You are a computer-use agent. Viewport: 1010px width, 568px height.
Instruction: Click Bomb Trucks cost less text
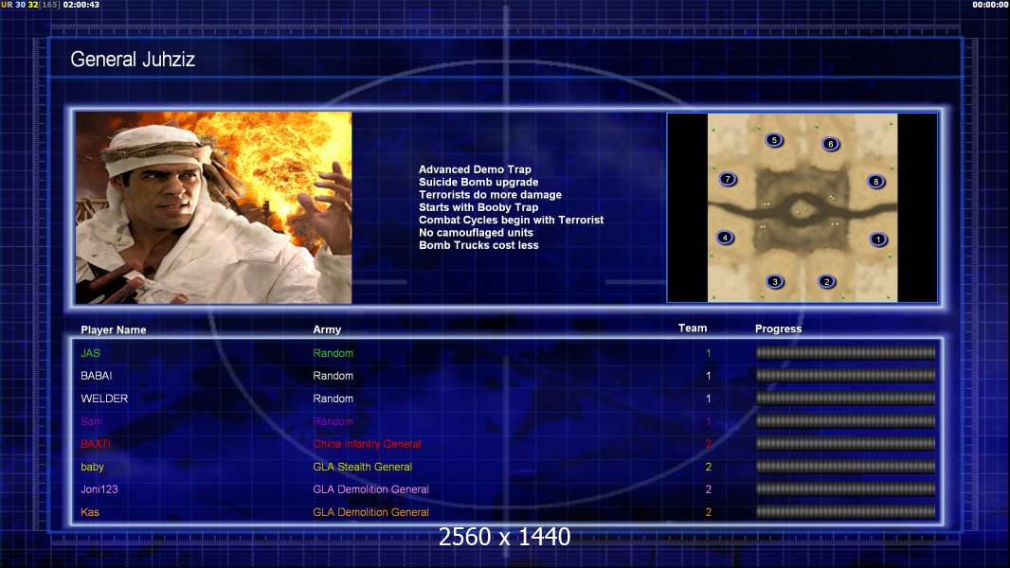point(478,245)
